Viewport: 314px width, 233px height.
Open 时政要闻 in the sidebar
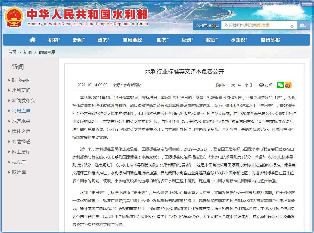(21, 80)
